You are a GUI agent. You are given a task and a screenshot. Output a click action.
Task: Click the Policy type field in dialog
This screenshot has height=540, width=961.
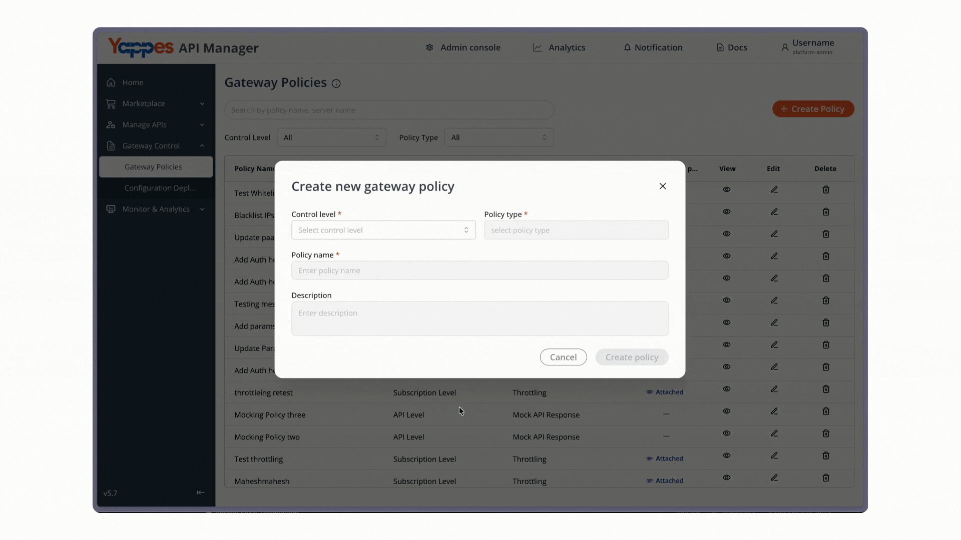click(x=576, y=230)
